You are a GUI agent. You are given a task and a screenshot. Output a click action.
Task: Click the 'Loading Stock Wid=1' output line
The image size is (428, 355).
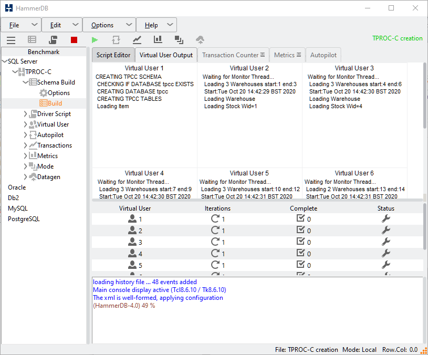click(x=231, y=106)
